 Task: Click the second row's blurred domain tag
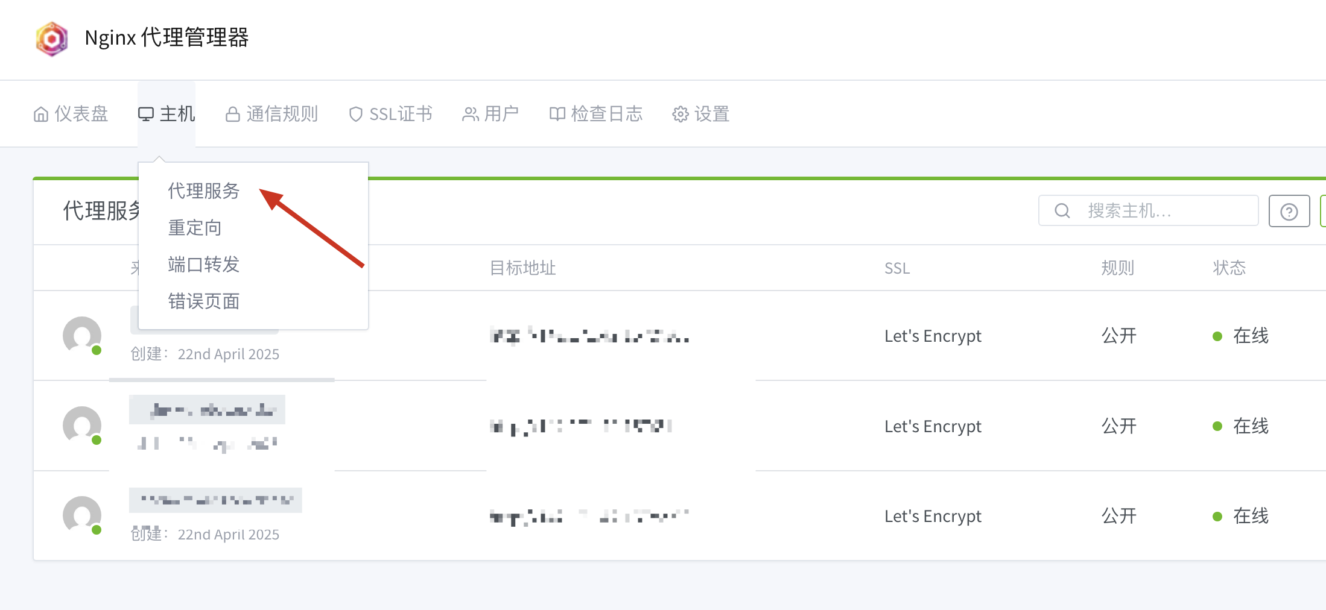point(207,410)
